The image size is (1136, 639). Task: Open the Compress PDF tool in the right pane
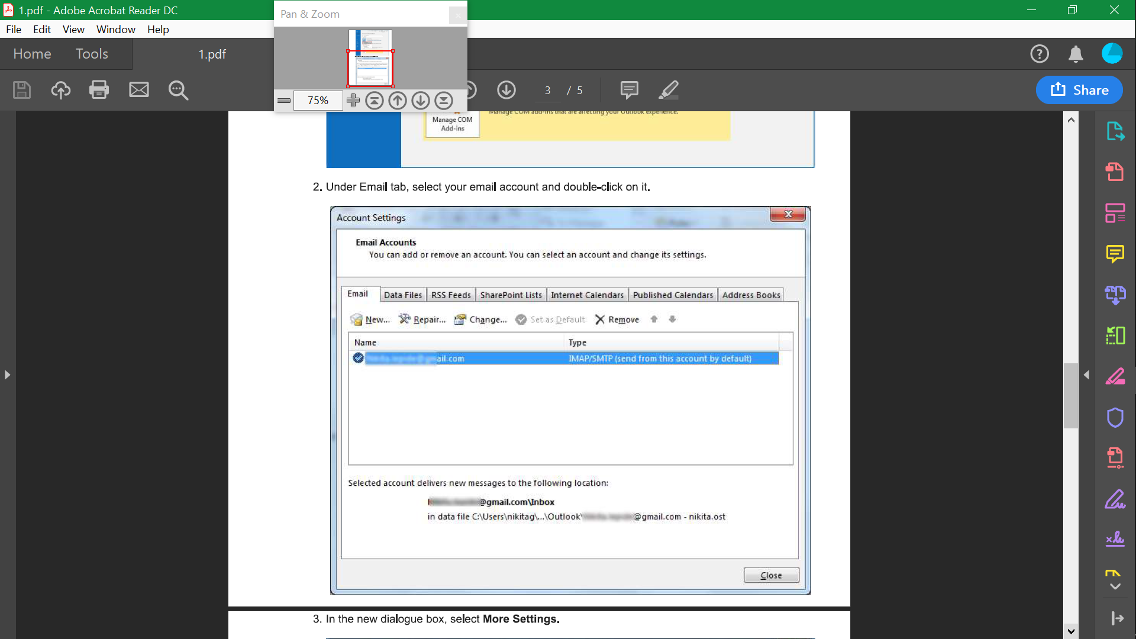click(1115, 458)
